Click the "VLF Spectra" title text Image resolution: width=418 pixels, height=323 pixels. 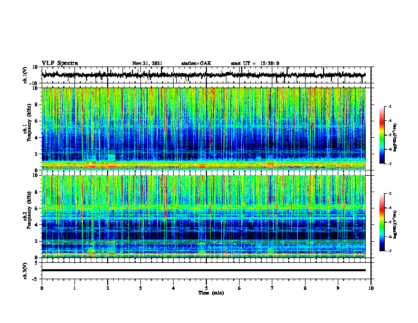point(60,63)
